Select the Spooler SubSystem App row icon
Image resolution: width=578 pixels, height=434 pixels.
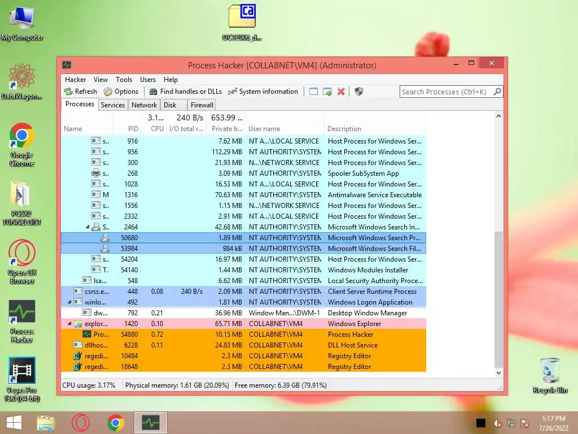[96, 173]
